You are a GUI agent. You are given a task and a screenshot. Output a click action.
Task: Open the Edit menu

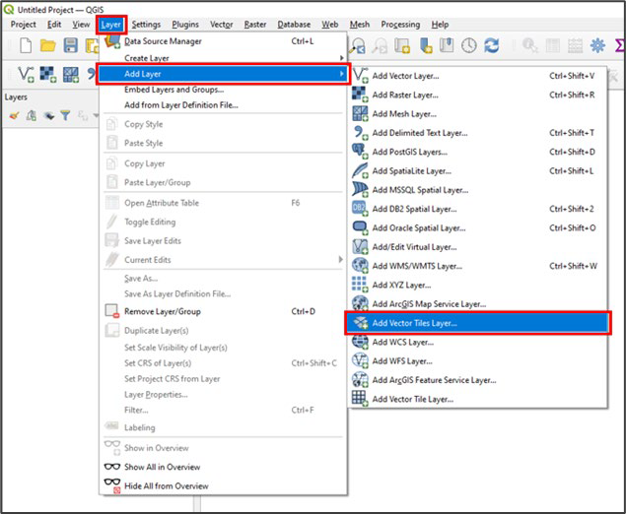click(x=54, y=25)
